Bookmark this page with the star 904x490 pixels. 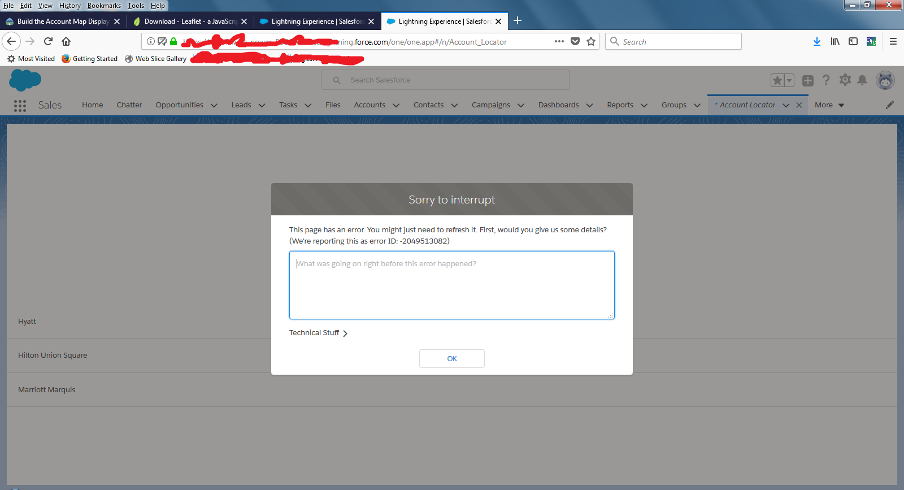[591, 41]
